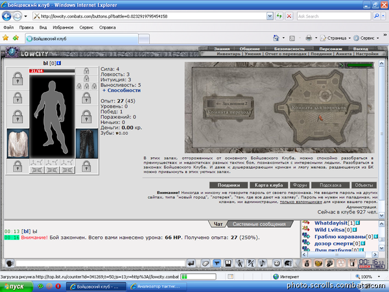Focus the chat message input field

pos(100,263)
